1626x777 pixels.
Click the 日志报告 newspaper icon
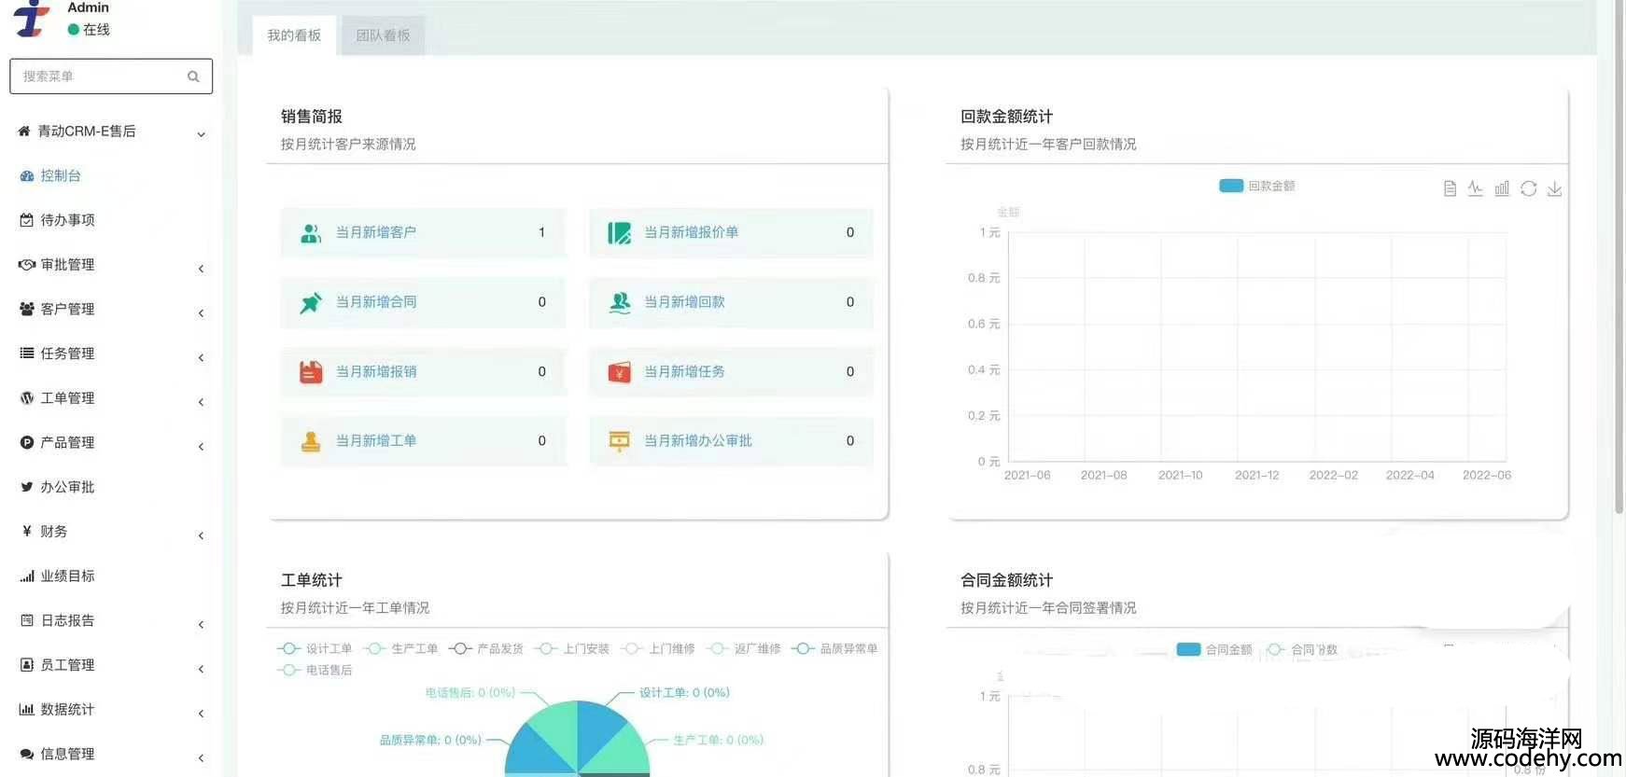(27, 620)
